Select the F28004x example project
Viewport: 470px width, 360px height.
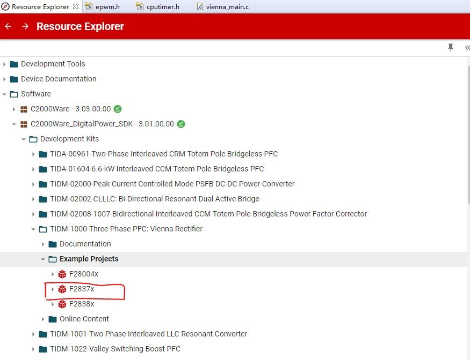tap(84, 274)
